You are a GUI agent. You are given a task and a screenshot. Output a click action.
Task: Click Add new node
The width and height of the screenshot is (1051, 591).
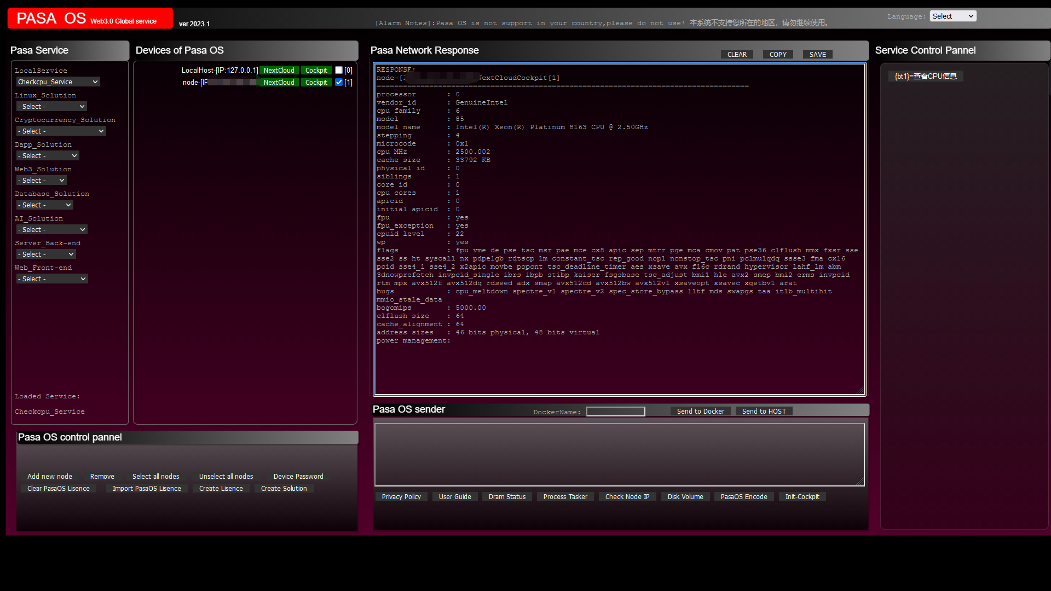tap(50, 476)
